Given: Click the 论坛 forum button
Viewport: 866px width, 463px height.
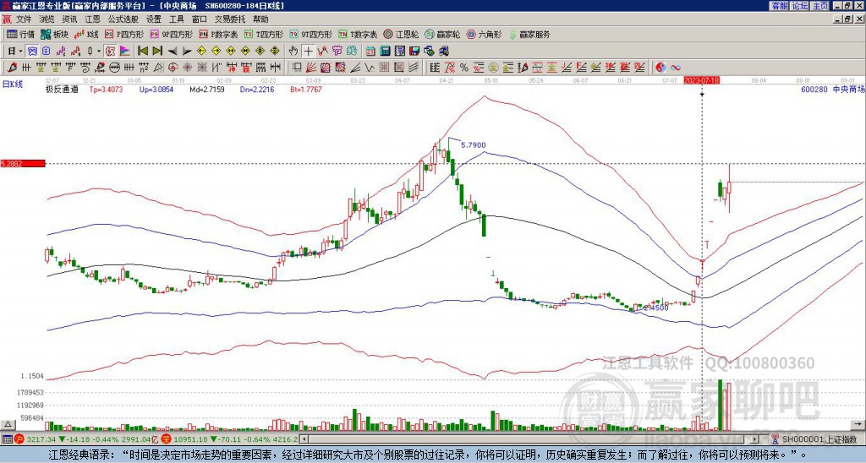Looking at the screenshot, I should tap(800, 6).
